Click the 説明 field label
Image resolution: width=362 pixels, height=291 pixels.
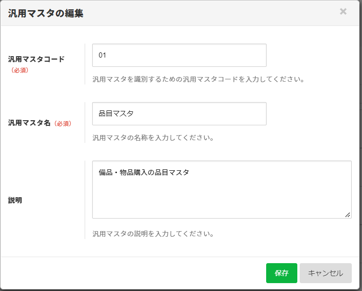click(15, 200)
